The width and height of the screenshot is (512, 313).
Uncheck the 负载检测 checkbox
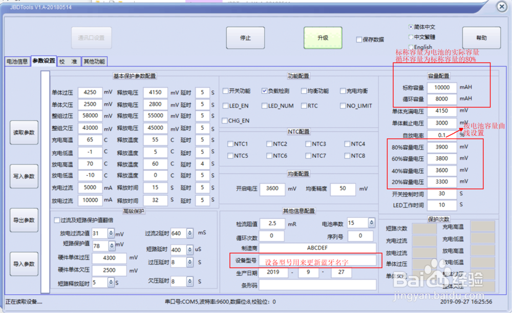[x=265, y=91]
